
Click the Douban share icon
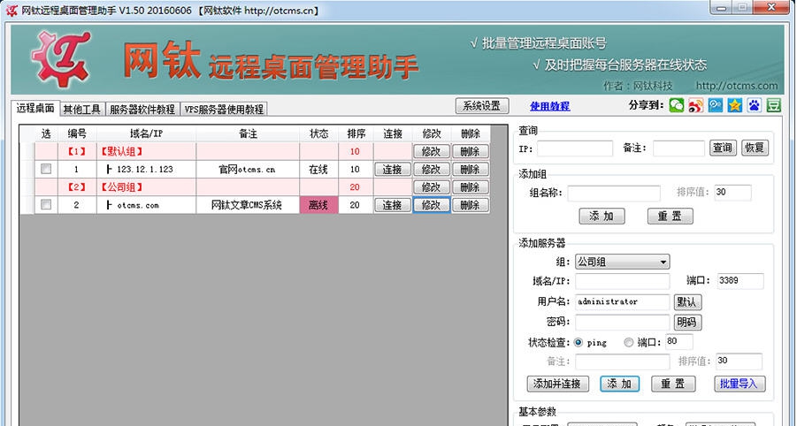[x=773, y=106]
